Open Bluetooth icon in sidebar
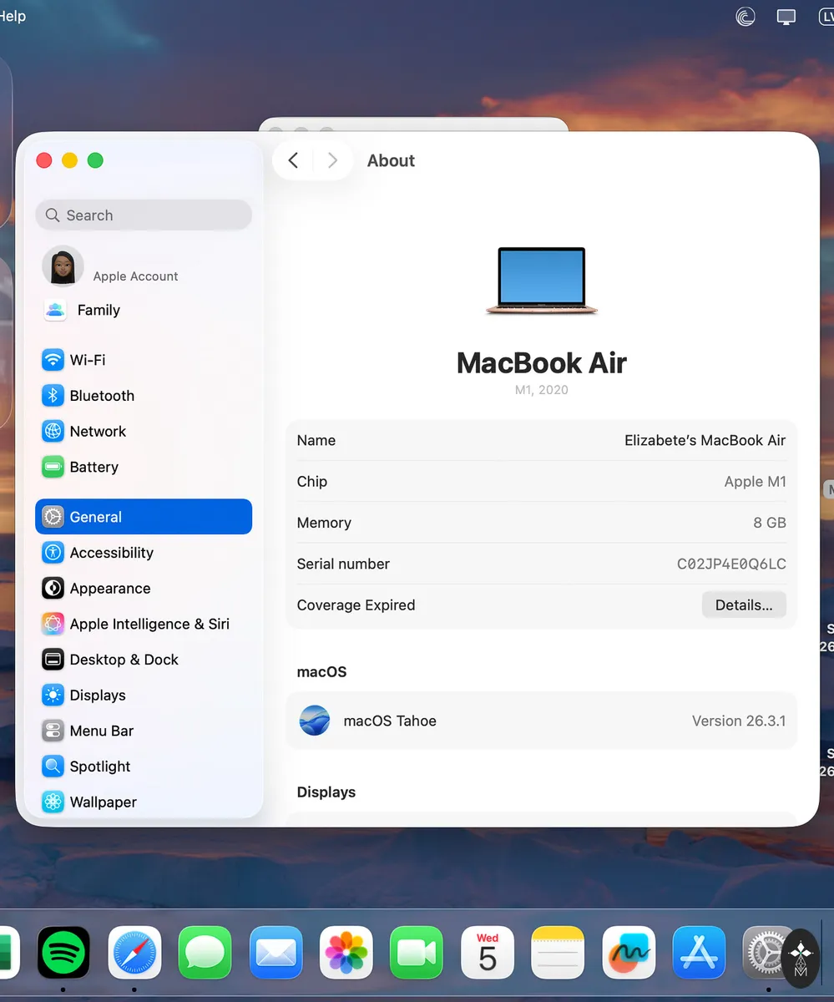Viewport: 834px width, 1002px height. (x=53, y=396)
